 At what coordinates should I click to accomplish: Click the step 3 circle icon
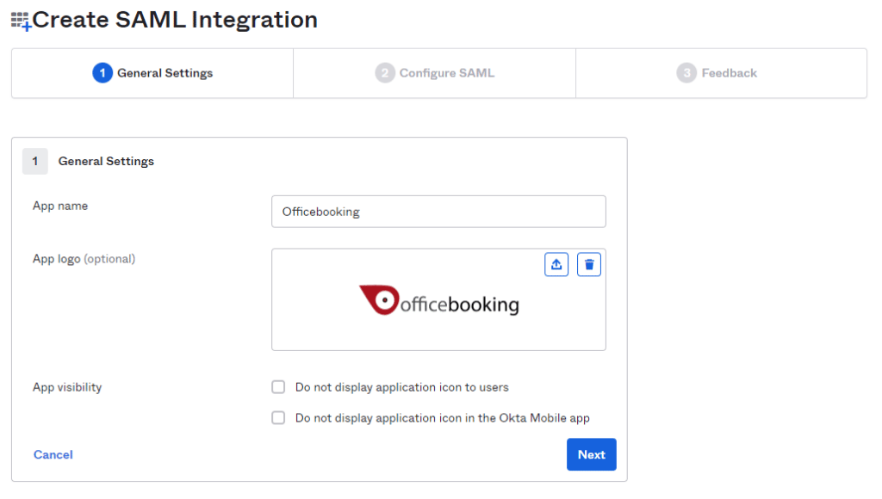click(x=686, y=73)
